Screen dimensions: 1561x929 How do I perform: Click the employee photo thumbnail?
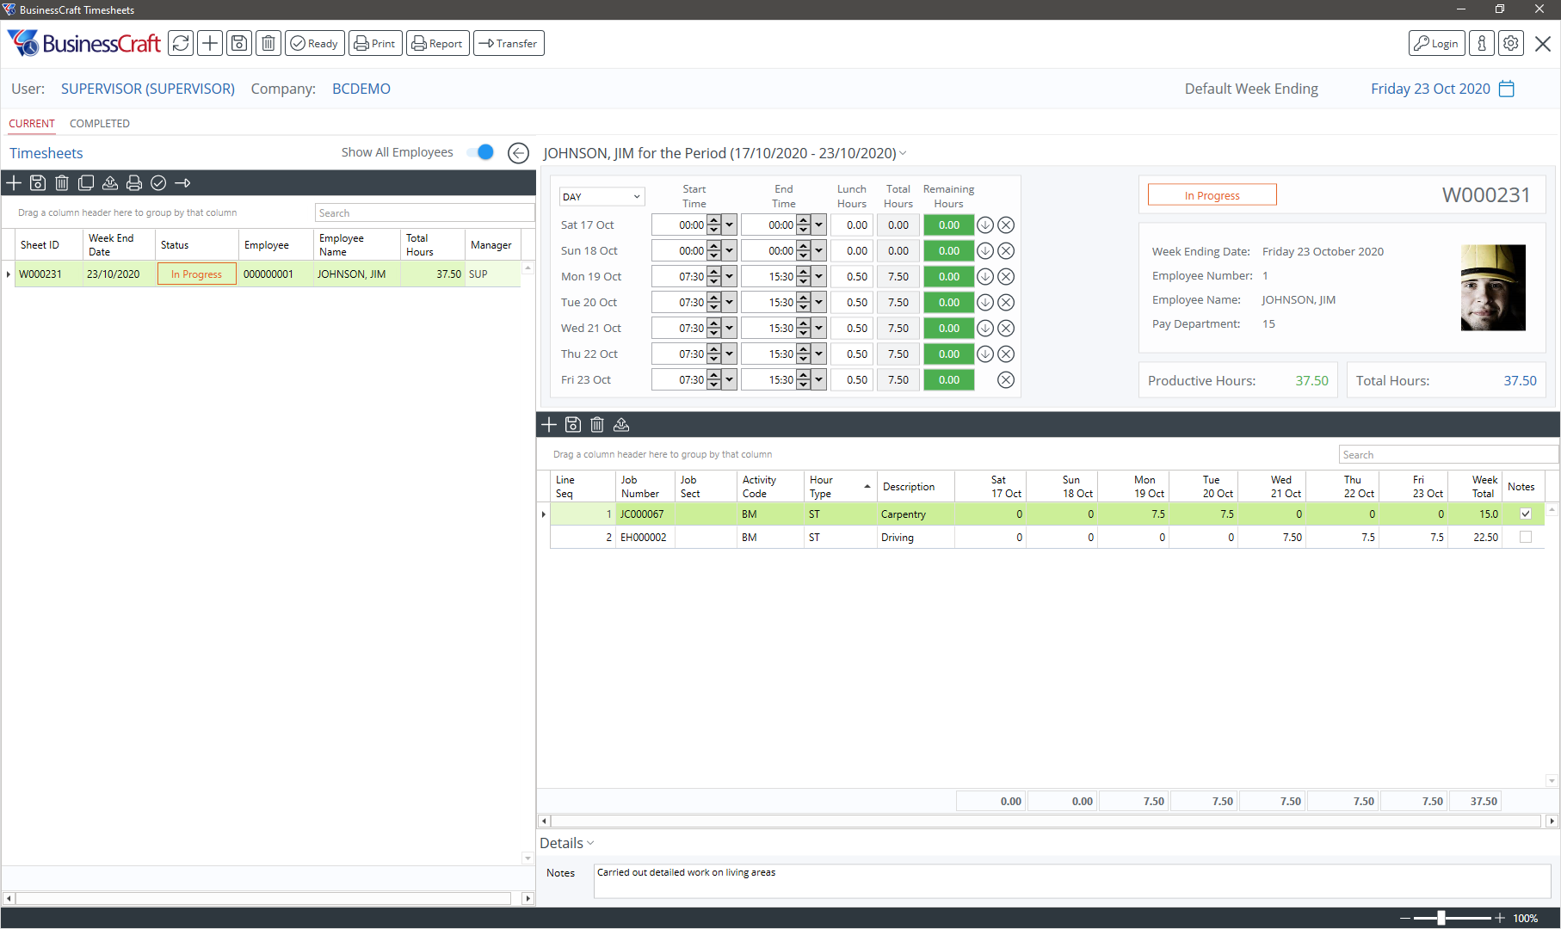(1493, 287)
